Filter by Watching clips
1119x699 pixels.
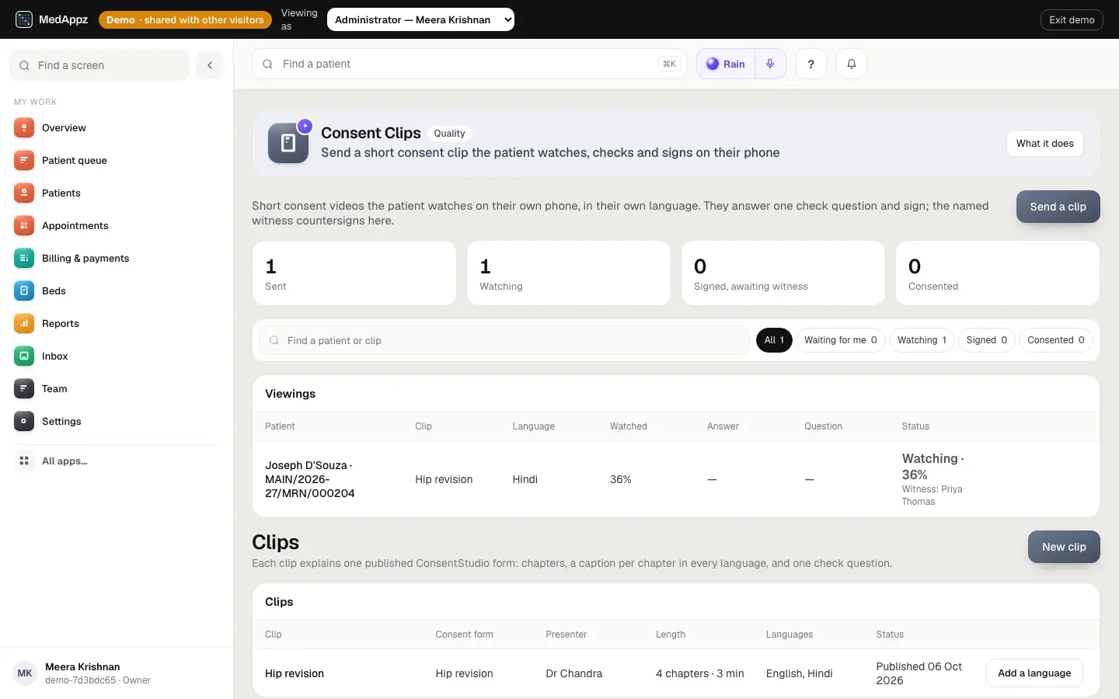[922, 340]
